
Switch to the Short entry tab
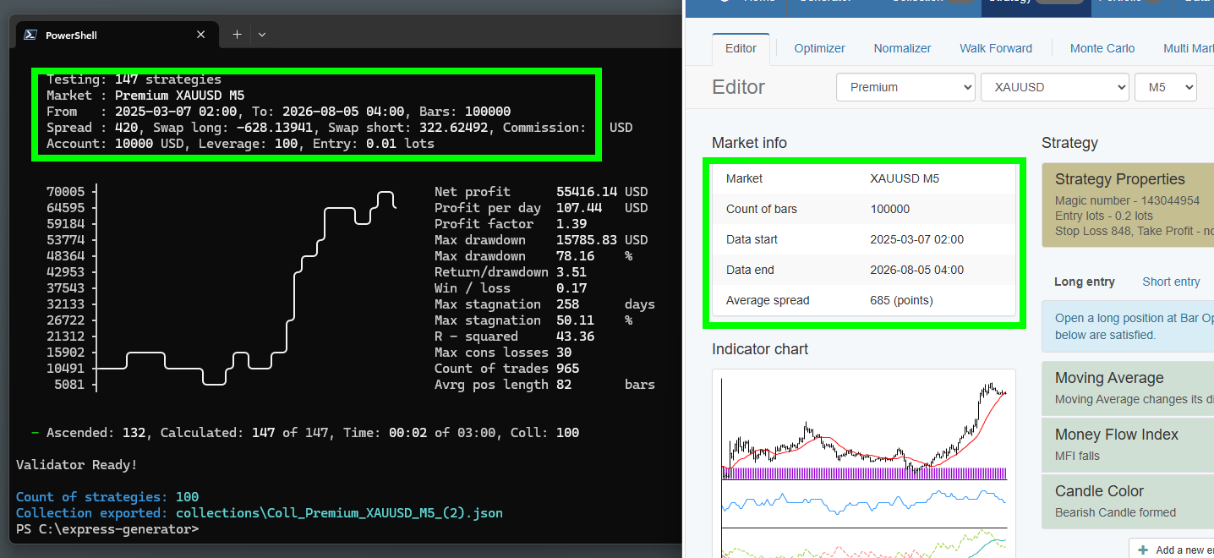(x=1171, y=282)
